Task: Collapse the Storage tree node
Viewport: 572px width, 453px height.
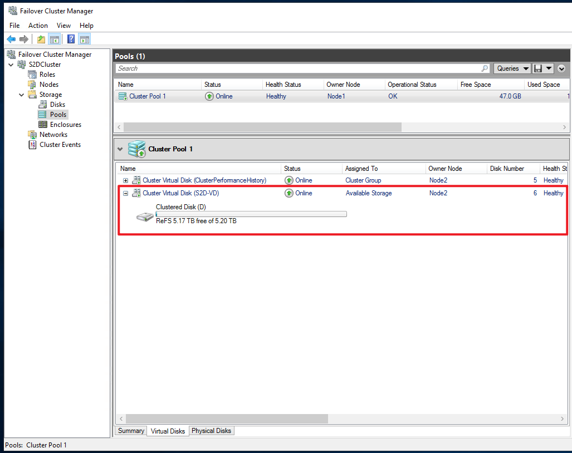Action: point(22,95)
